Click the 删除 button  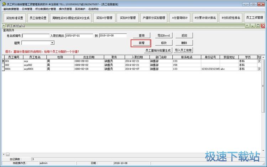[184, 43]
